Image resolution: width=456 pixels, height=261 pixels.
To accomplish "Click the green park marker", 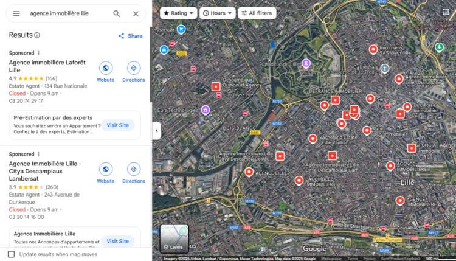I will [439, 47].
